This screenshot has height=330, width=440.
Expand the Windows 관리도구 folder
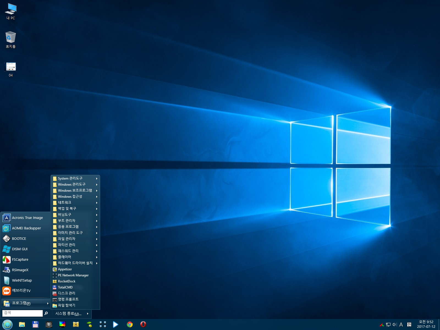coord(75,185)
